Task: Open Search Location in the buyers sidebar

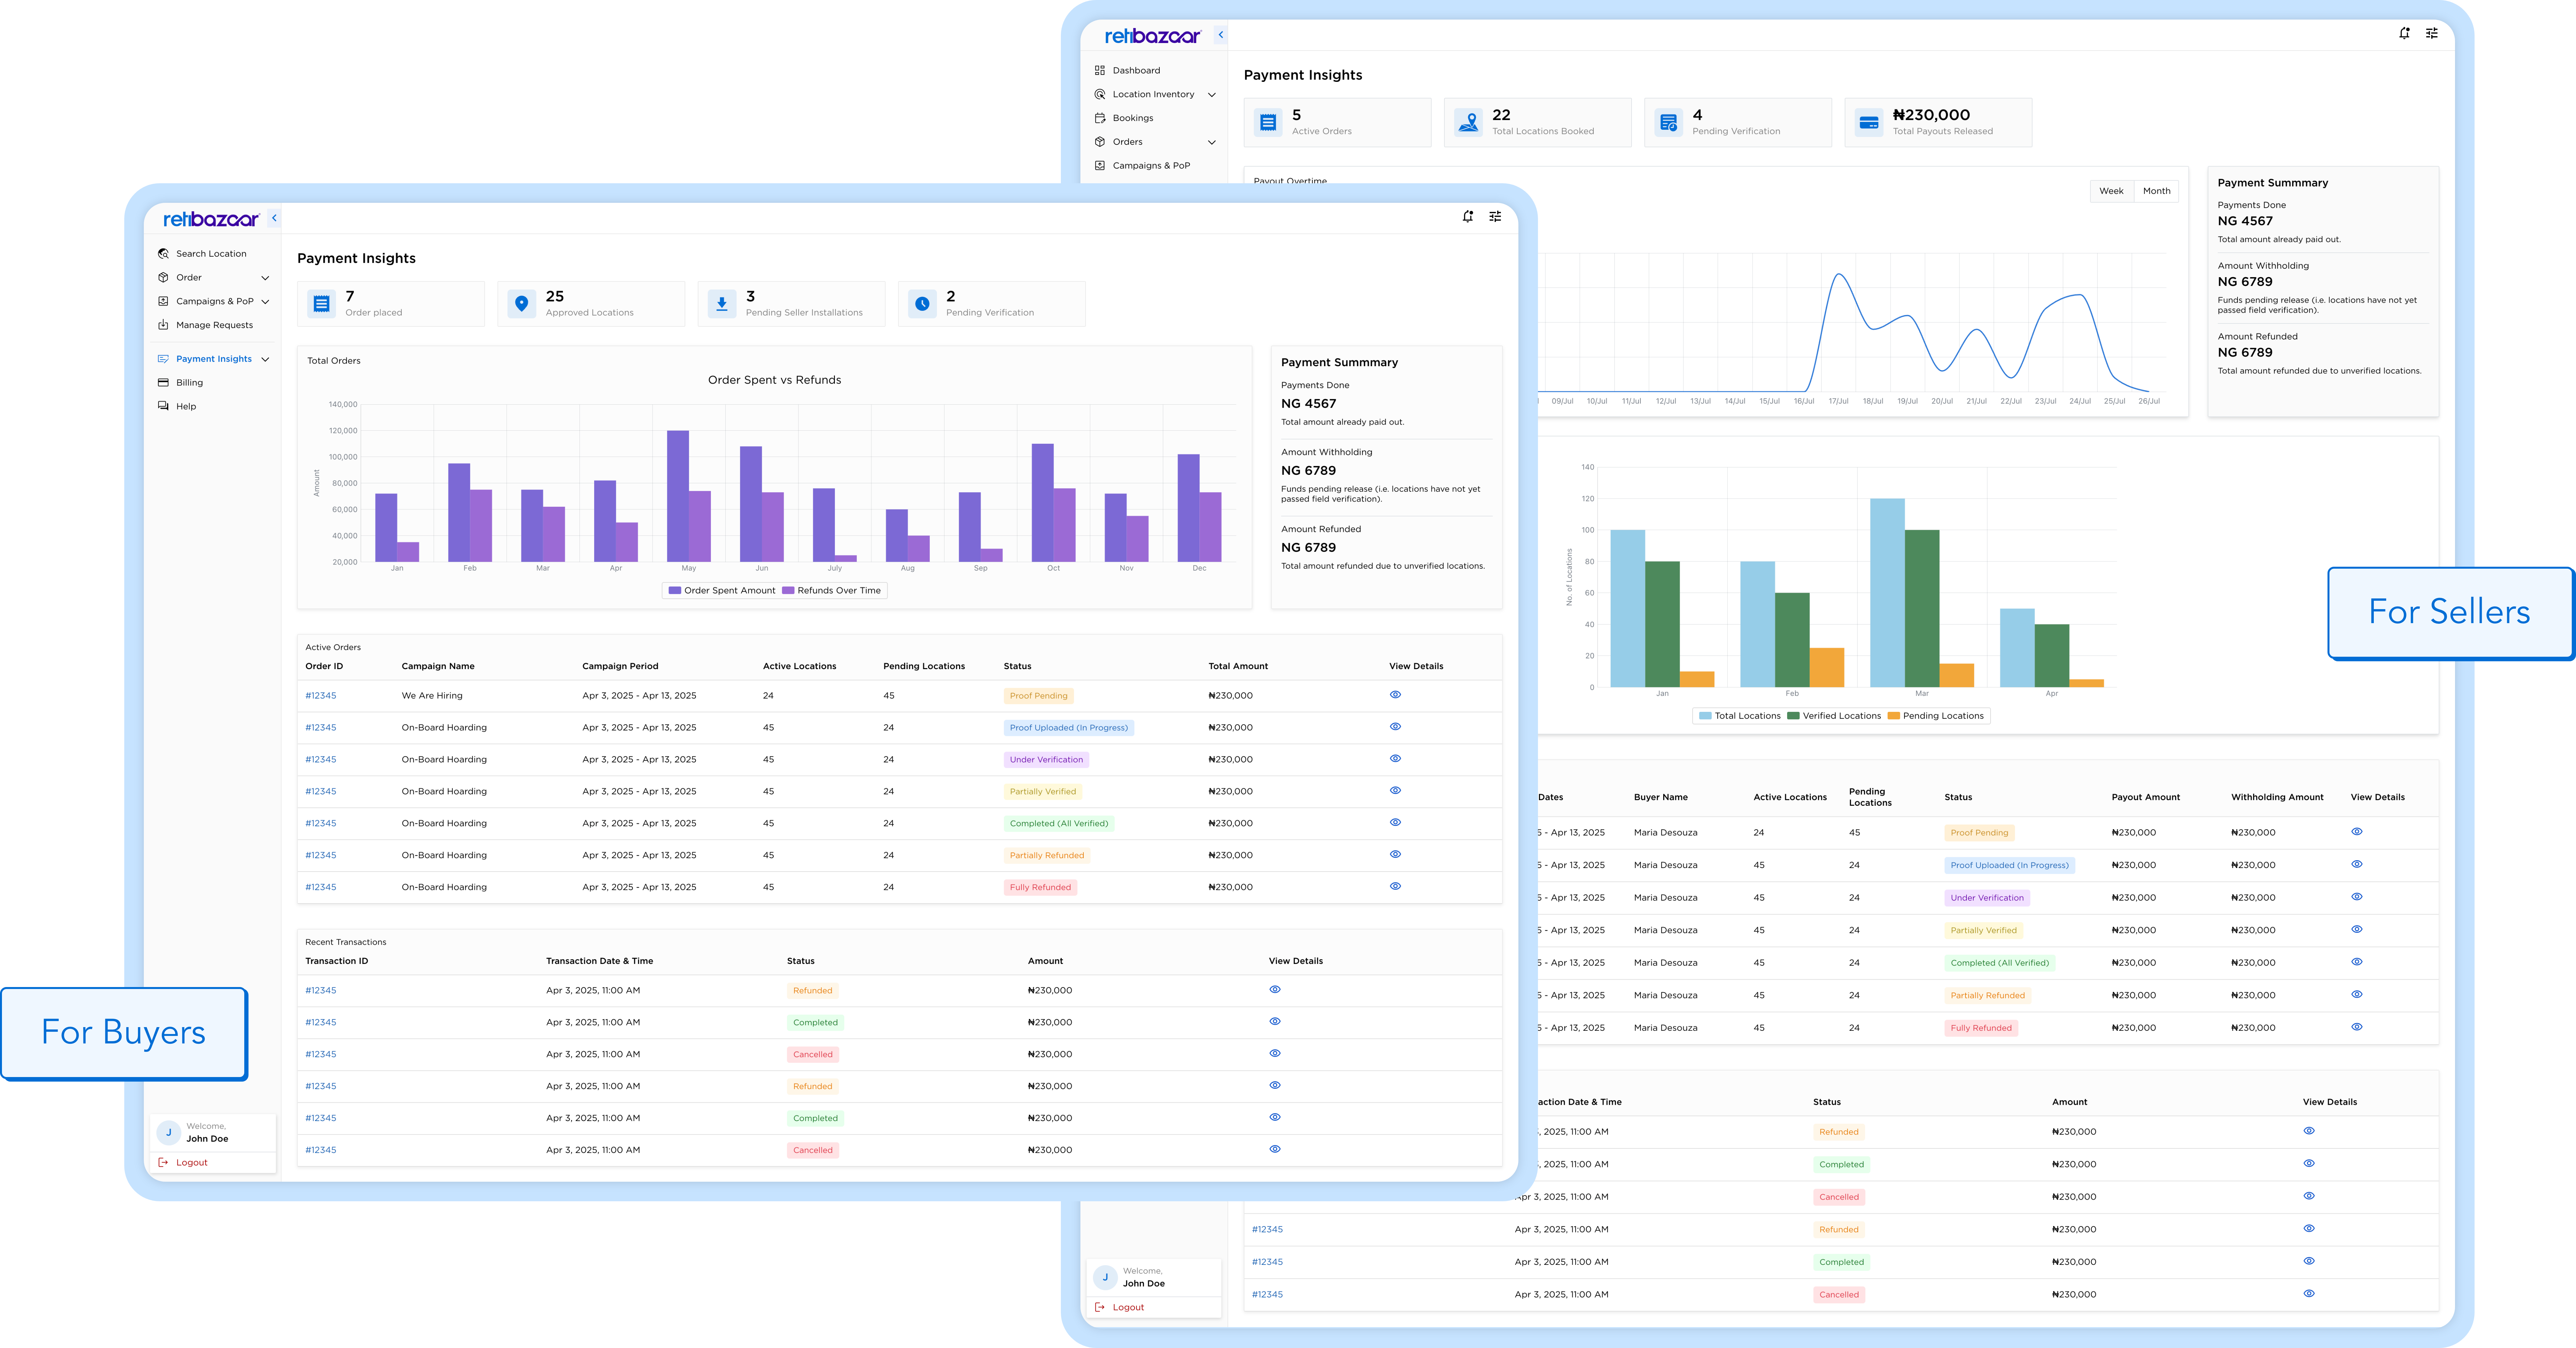Action: 211,254
